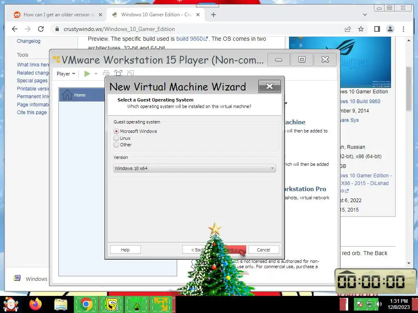The image size is (418, 313).
Task: Open Printable version link
Action: pyautogui.click(x=33, y=88)
